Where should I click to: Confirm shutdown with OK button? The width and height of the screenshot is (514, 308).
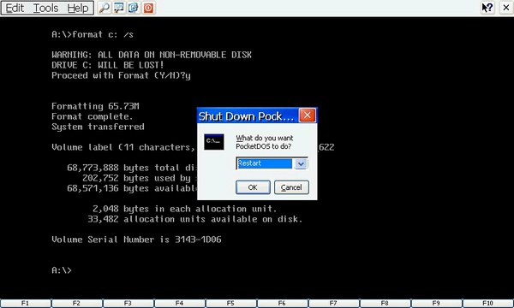[x=253, y=187]
